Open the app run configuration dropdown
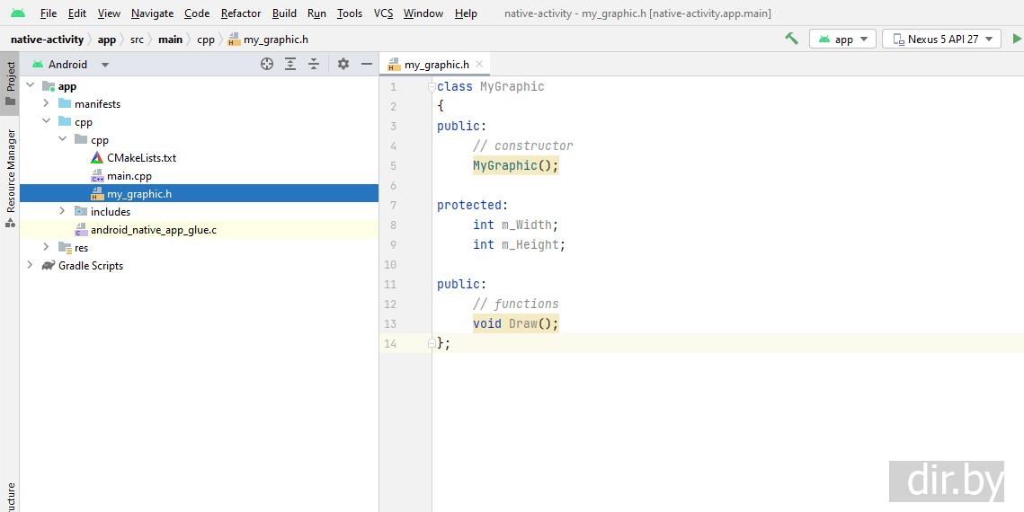 842,39
